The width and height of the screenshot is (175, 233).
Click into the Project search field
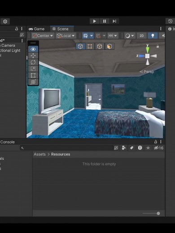[66, 148]
